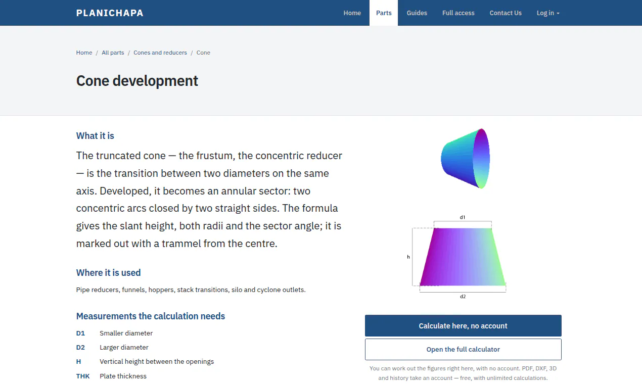Click the What it is heading
642x384 pixels.
pos(95,136)
